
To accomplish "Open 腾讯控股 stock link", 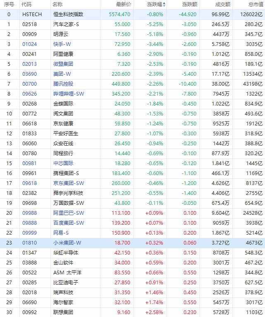I will coord(63,84).
